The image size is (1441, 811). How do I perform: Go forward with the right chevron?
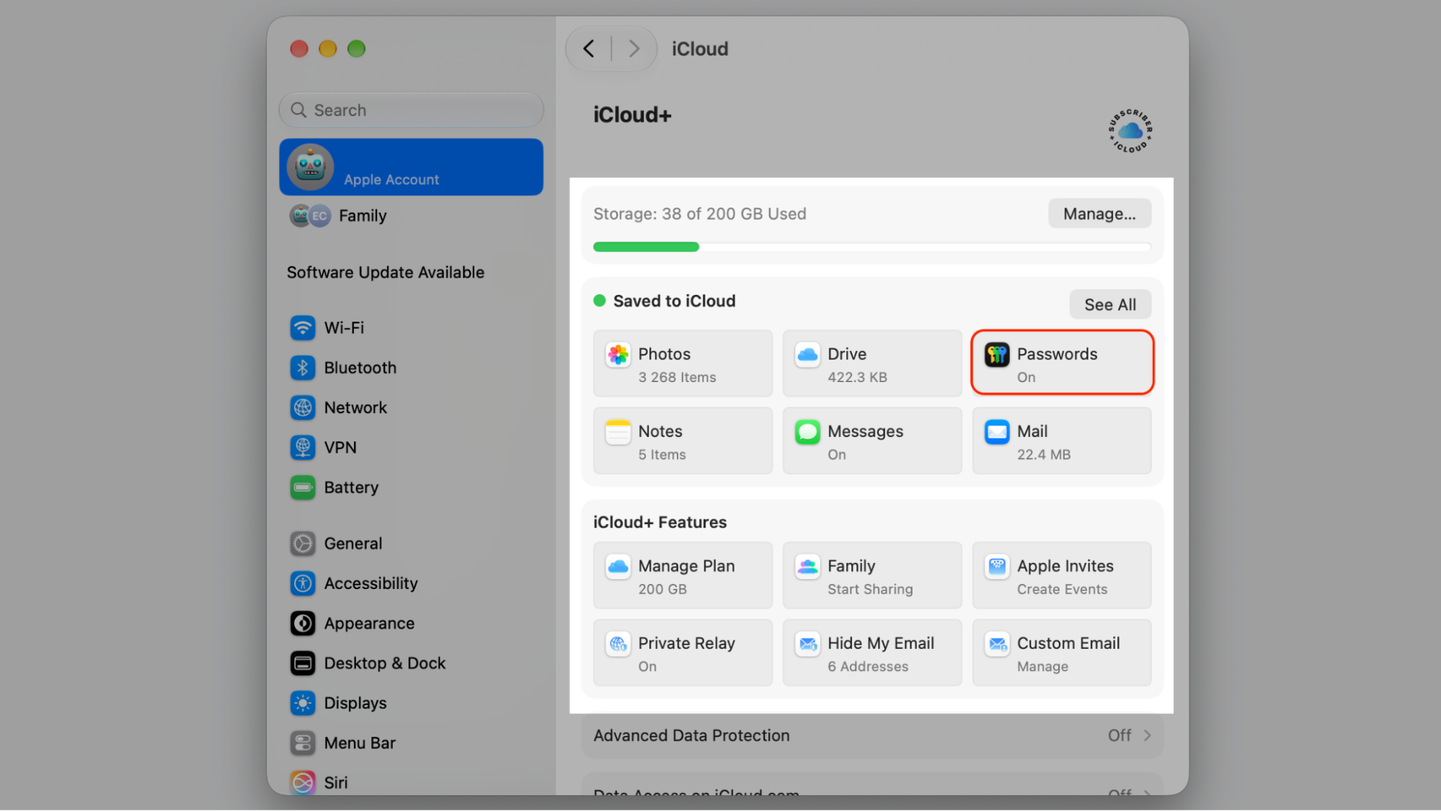pyautogui.click(x=634, y=48)
